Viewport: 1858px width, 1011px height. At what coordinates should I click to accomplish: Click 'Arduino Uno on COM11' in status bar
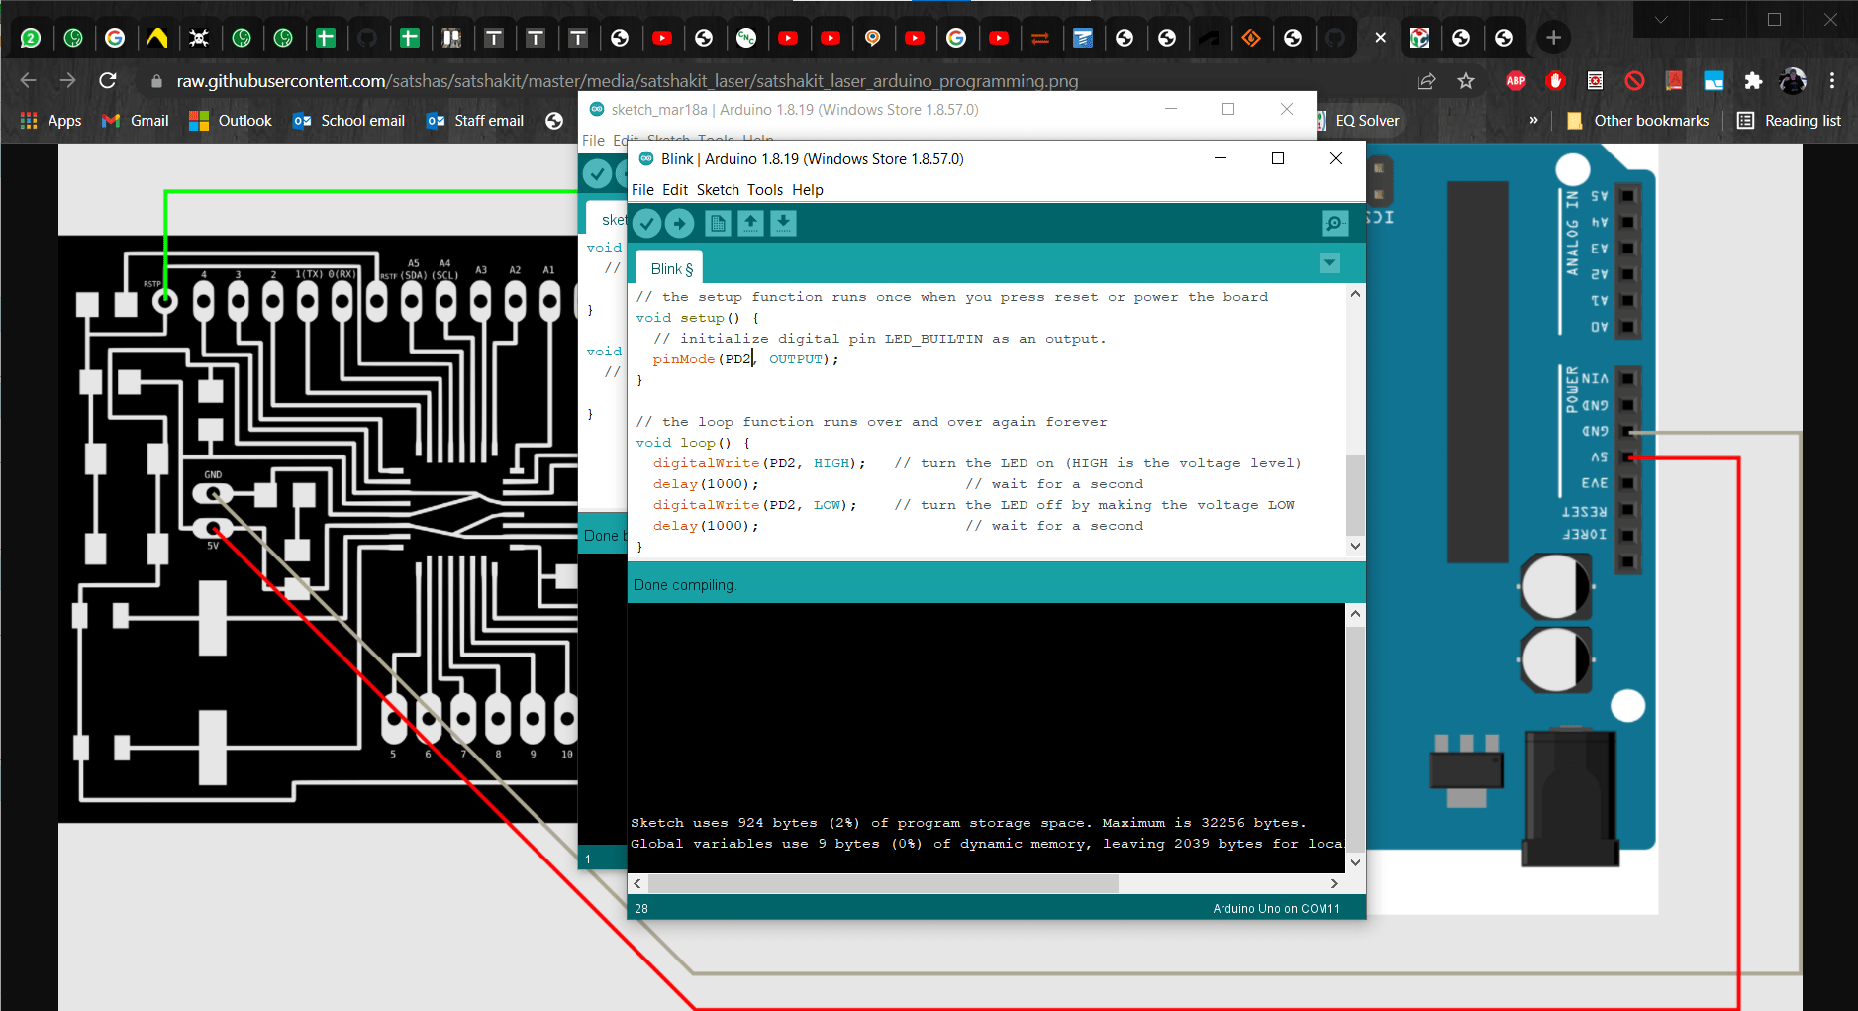[x=1276, y=909]
